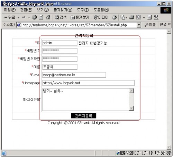
Task: Click the 연결 links toolbar label
Action: pyautogui.click(x=163, y=24)
